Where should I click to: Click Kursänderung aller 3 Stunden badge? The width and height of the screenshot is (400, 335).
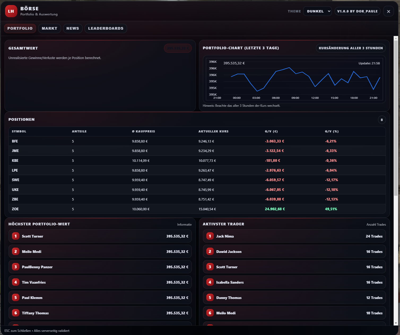pyautogui.click(x=351, y=48)
